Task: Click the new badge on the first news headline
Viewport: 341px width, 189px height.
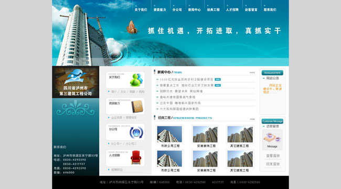Action: click(218, 79)
